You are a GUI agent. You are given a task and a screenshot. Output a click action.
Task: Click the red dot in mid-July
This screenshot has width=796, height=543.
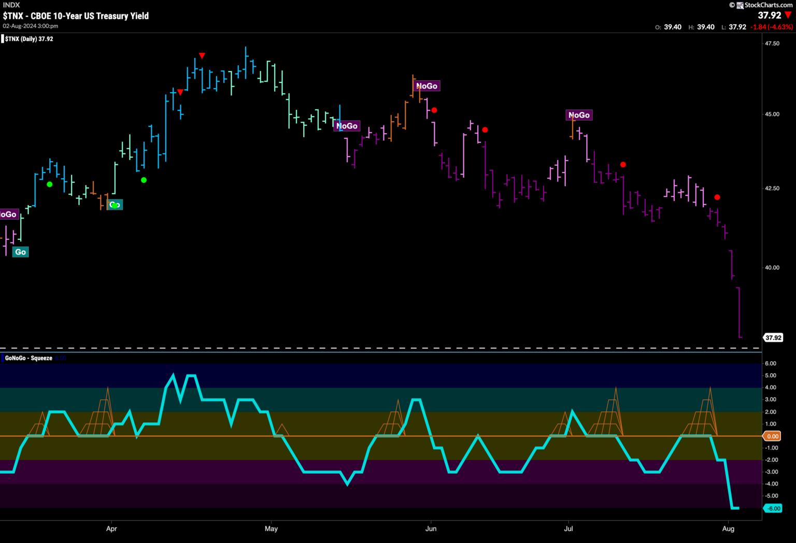click(623, 165)
